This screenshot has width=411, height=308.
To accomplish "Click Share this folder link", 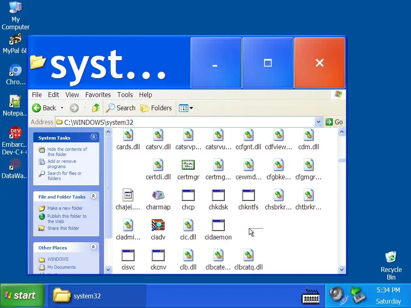I will (63, 228).
